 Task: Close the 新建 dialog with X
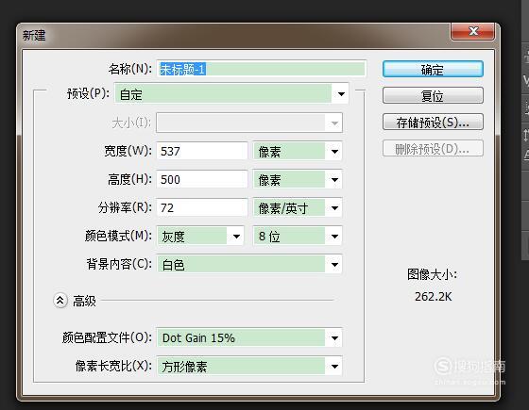click(473, 32)
